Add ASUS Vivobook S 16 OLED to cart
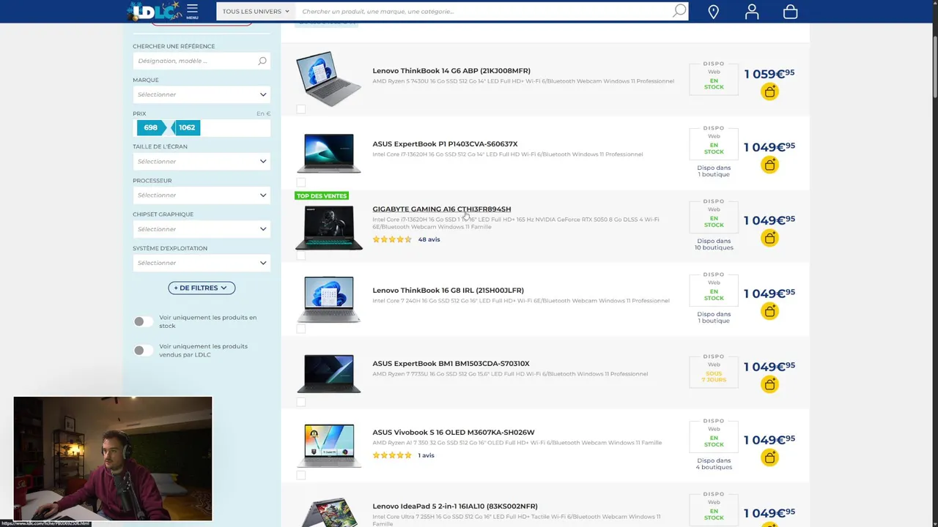 pos(769,457)
